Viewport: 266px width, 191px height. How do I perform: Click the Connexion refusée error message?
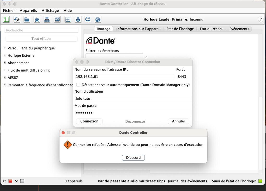point(138,145)
